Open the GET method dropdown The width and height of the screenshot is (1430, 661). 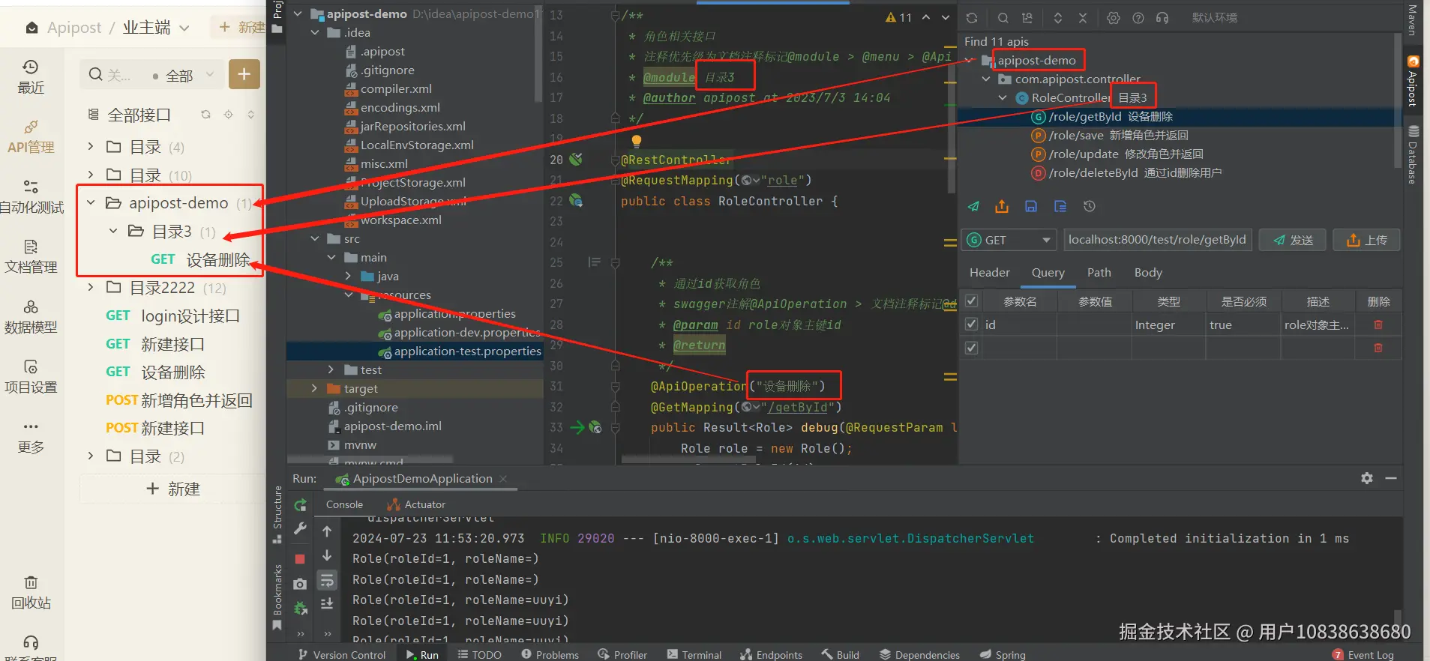1009,240
